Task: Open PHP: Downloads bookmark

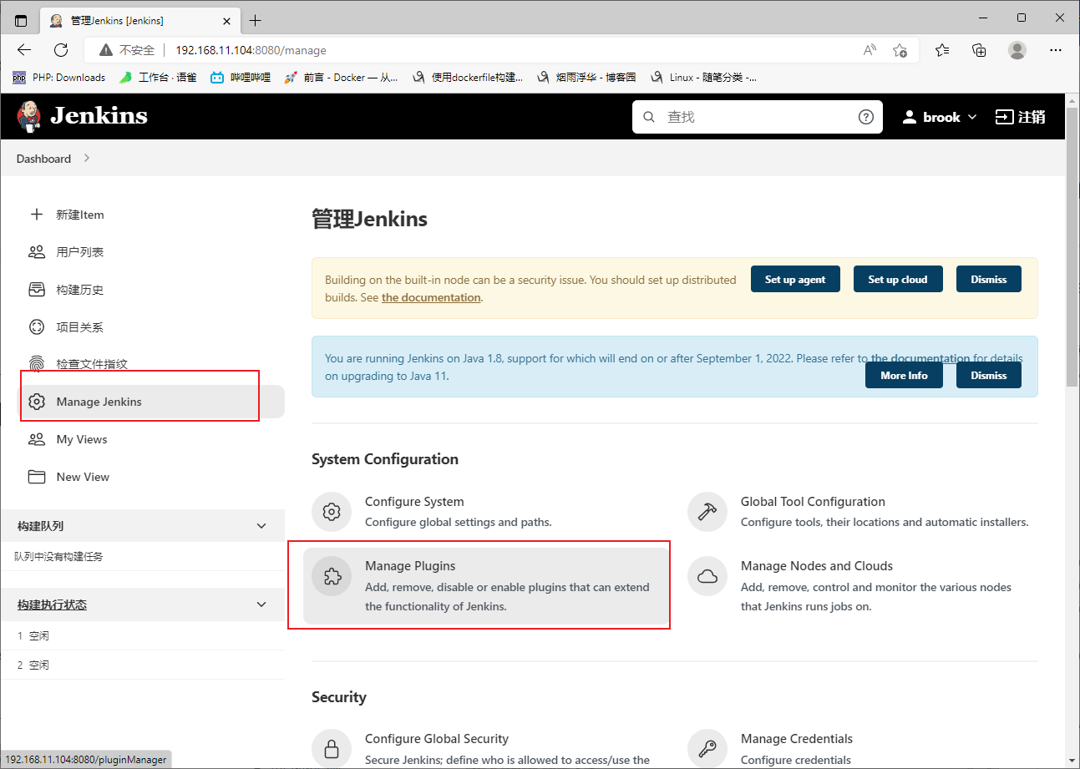Action: (x=59, y=78)
